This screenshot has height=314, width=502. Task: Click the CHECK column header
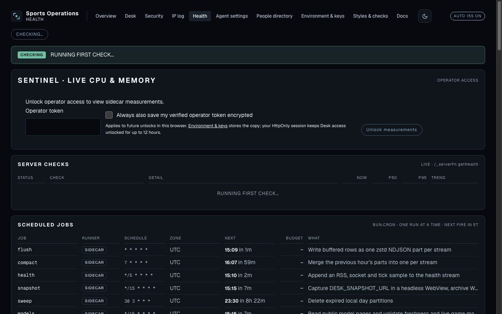click(57, 178)
